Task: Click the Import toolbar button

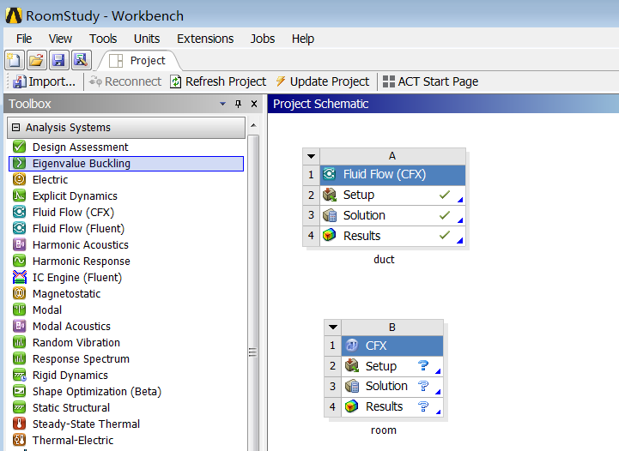Action: pyautogui.click(x=45, y=81)
